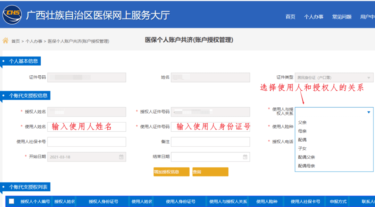Go to 常见问题 in top navigation
Viewport: 375px width, 207px height.
342,17
